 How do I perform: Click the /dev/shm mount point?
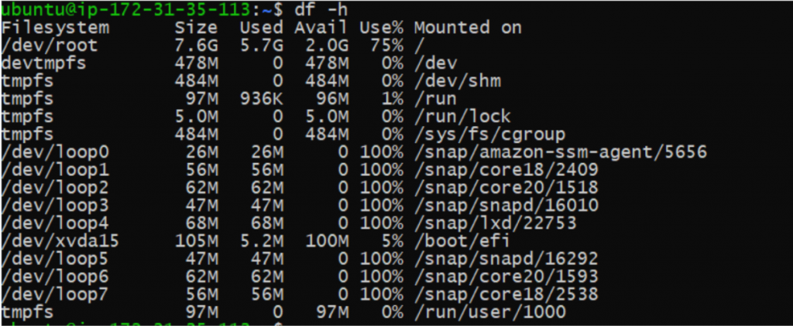(458, 81)
